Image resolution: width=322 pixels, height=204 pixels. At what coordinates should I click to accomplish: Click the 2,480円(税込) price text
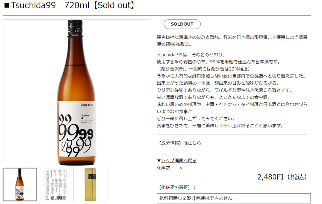tap(283, 177)
